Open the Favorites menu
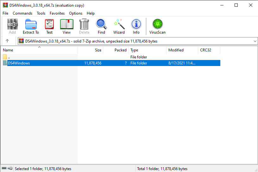258x172 pixels. [57, 13]
